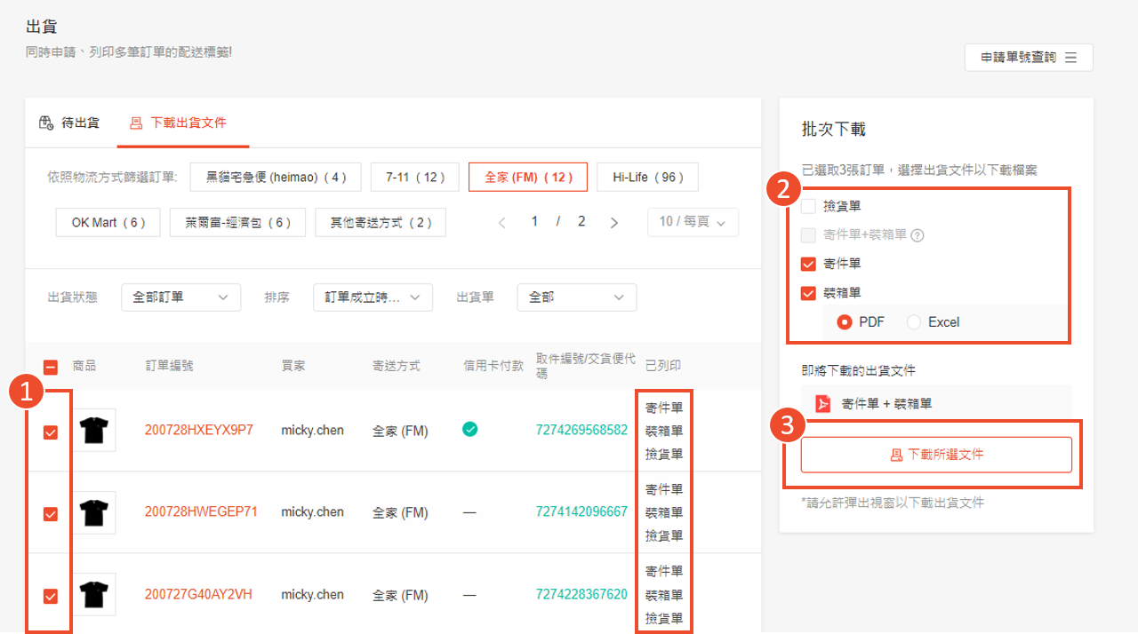Click the green credit card checkmark icon

pos(469,430)
